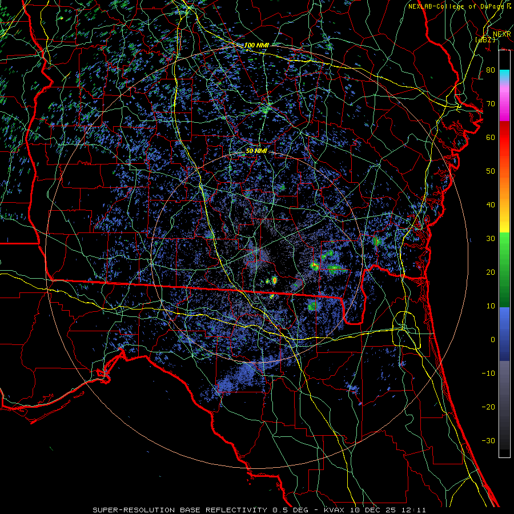
Task: Click the dBZ units label above the color scale
Action: (x=485, y=39)
